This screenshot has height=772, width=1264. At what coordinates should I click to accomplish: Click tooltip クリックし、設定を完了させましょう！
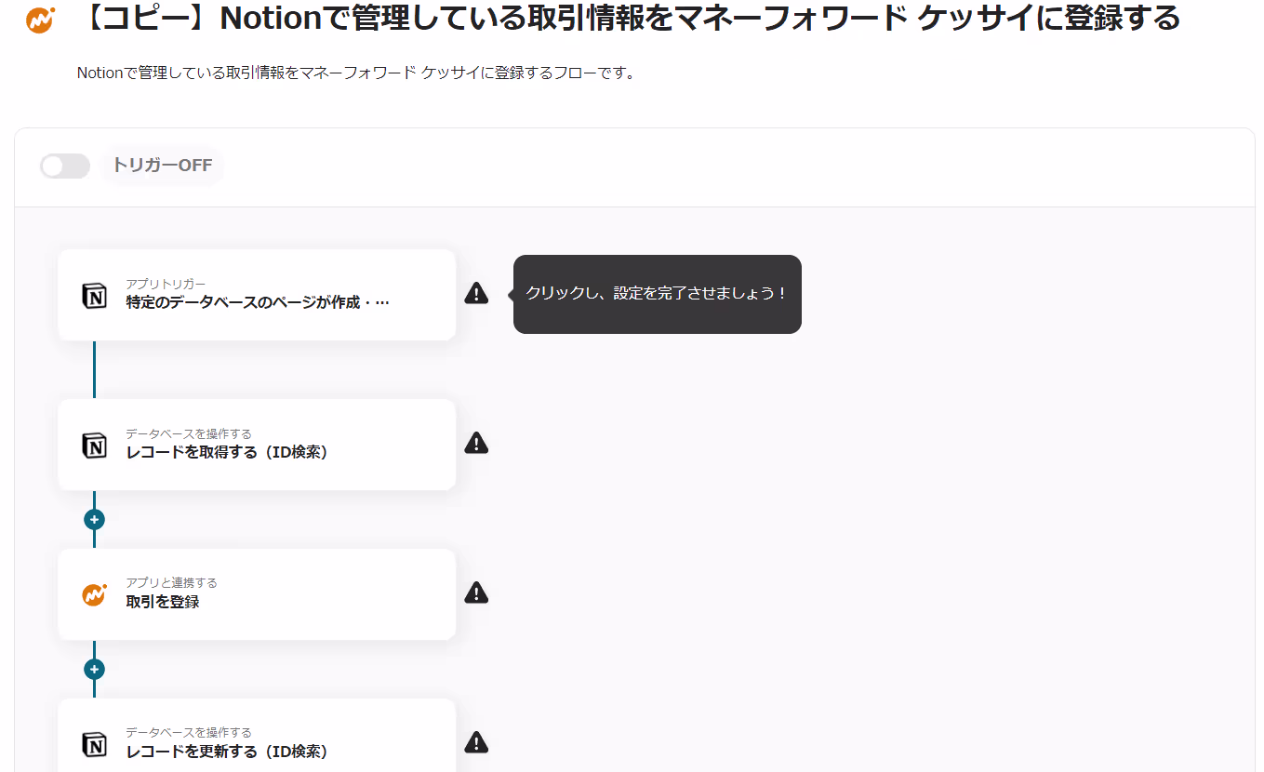[x=657, y=294]
